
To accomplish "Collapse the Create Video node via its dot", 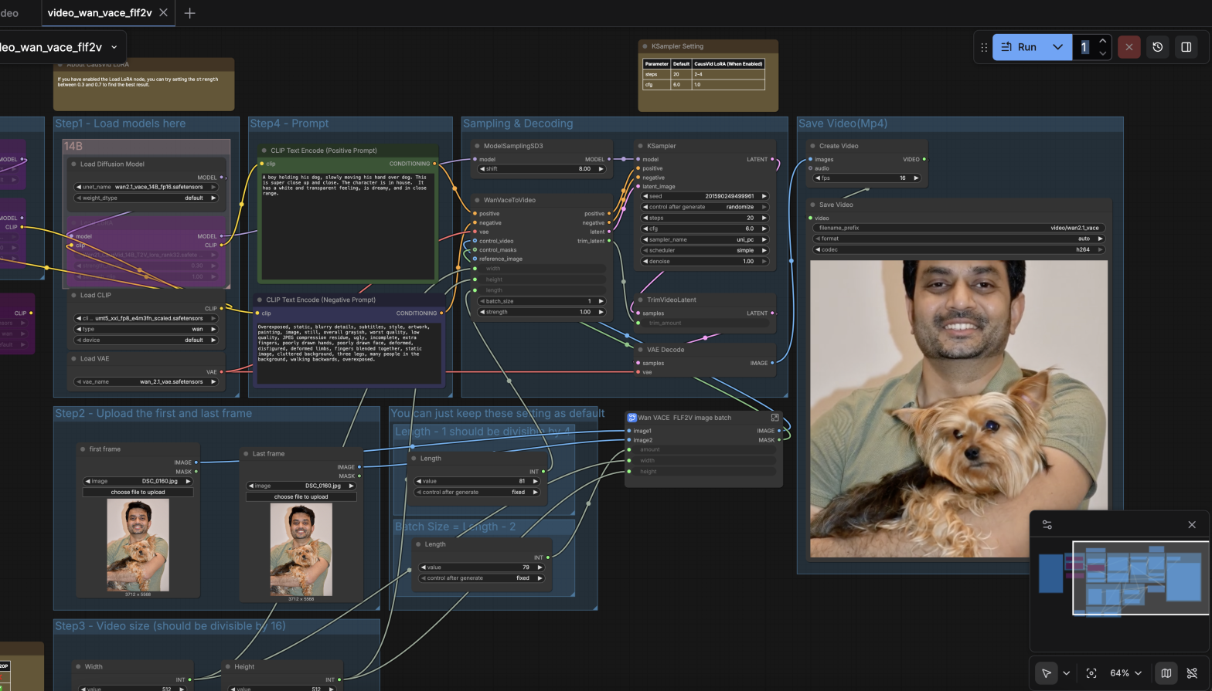I will [812, 146].
